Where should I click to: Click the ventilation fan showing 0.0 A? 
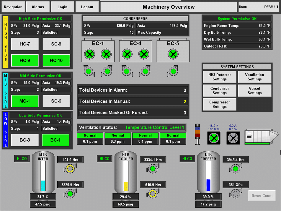click(233, 138)
